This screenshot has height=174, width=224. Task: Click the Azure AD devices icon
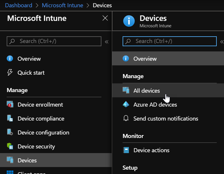pos(126,105)
